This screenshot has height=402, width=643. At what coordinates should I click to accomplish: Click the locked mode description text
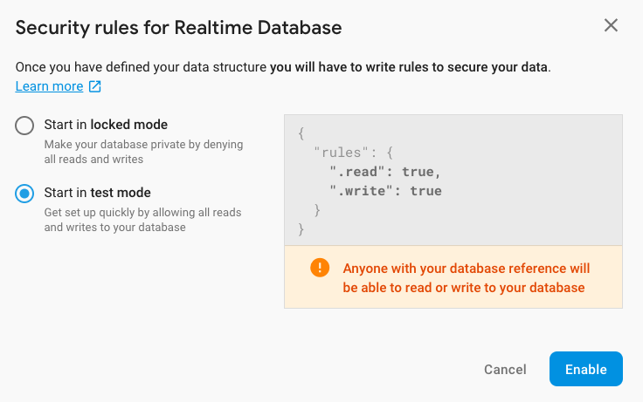[143, 152]
